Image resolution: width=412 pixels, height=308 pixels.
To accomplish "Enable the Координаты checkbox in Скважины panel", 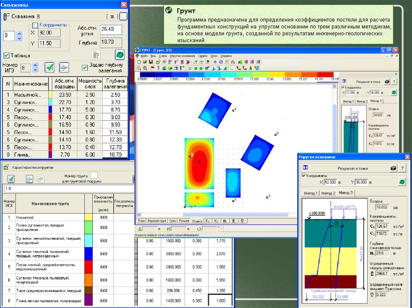I will point(35,25).
